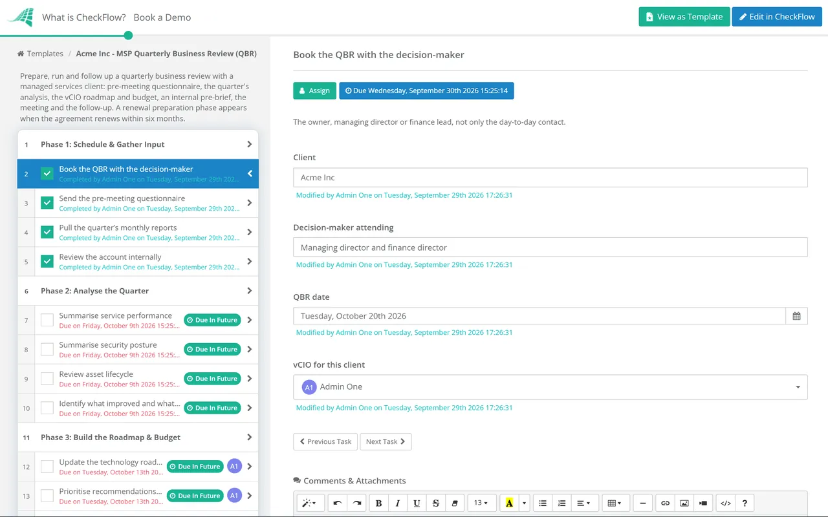828x517 pixels.
Task: Redo the comment edit
Action: pos(356,503)
